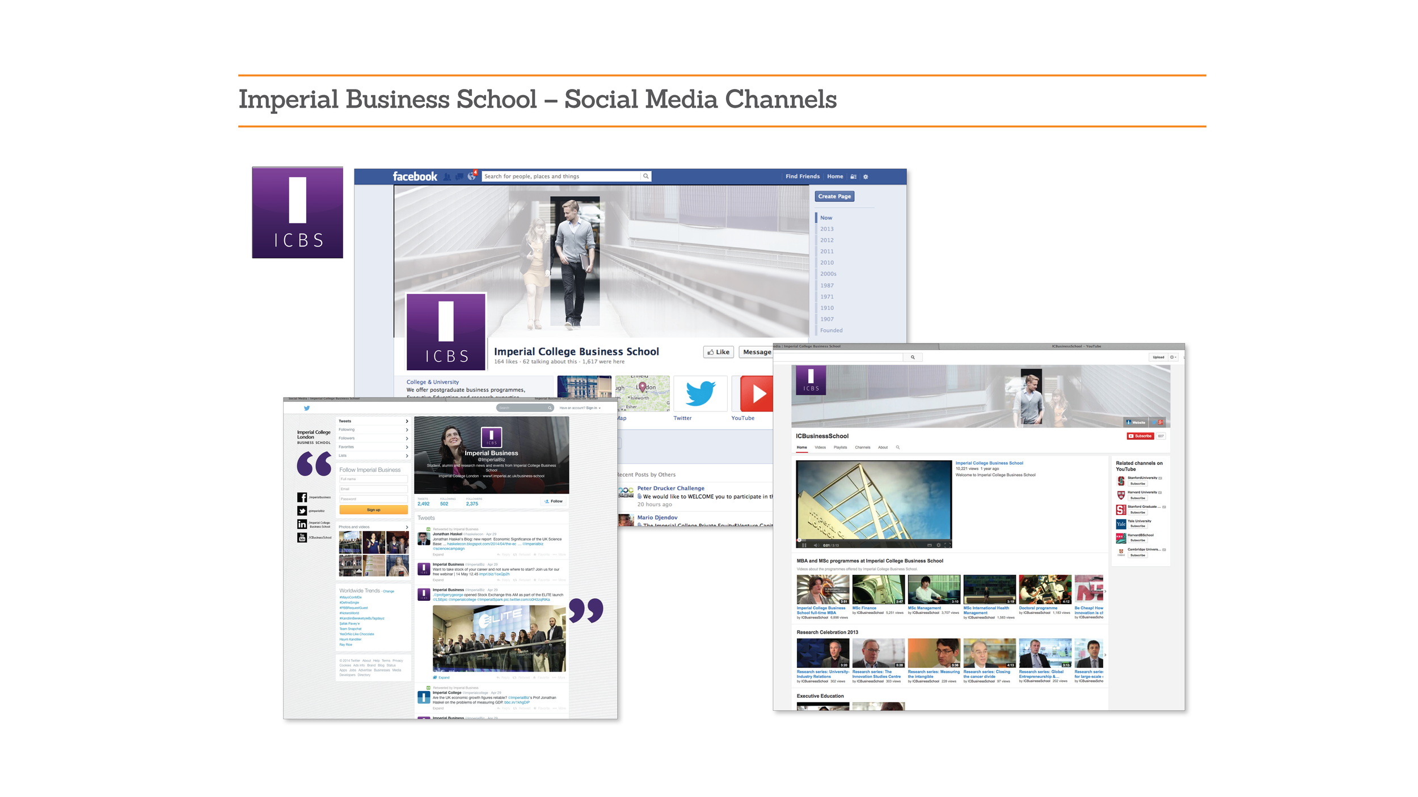Expand the Lists row in Twitter sidebar
The width and height of the screenshot is (1418, 797).
click(x=373, y=456)
